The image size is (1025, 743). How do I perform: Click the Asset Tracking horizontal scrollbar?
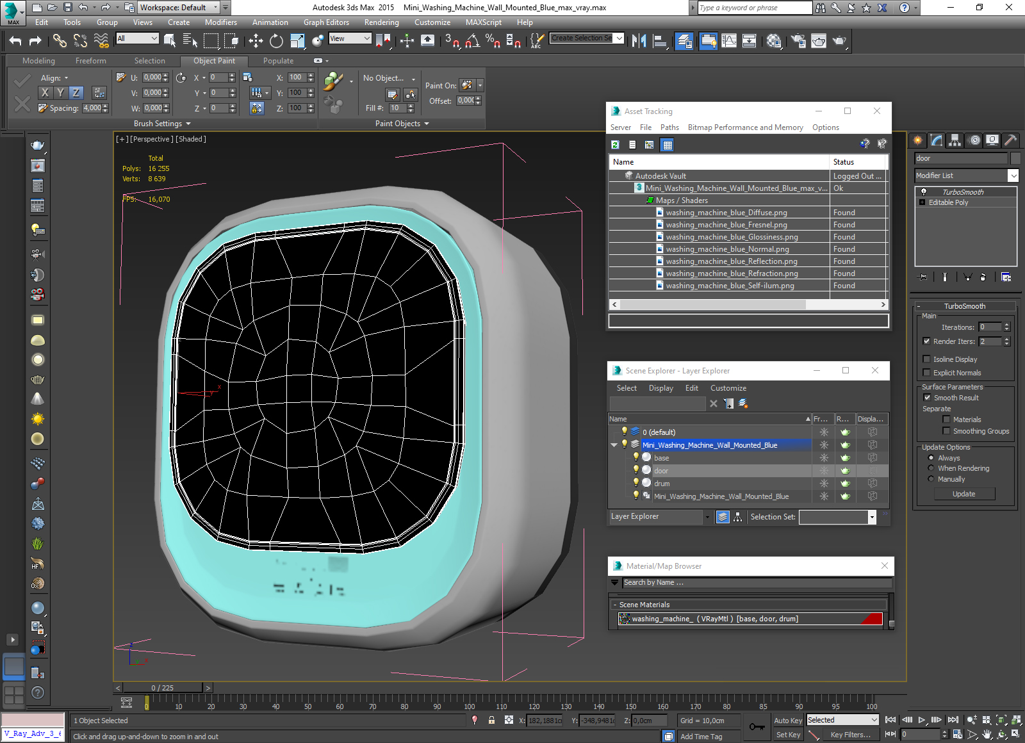coord(749,305)
